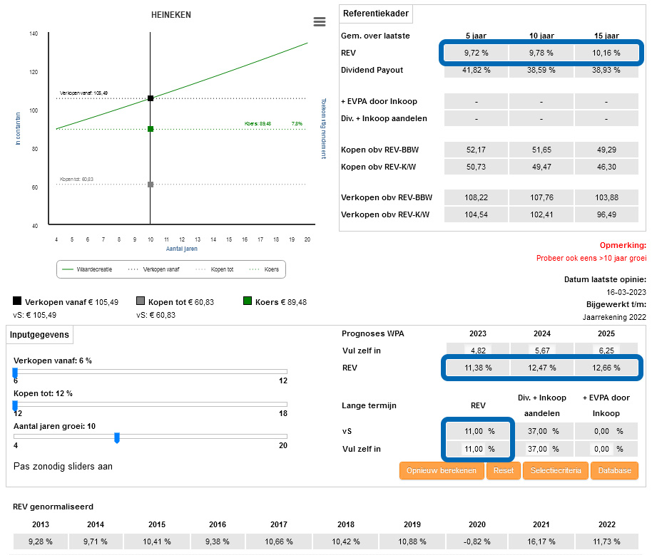Click the 'Verkopen obv REV-K/W' value '96,49'
The width and height of the screenshot is (652, 555).
pos(606,214)
